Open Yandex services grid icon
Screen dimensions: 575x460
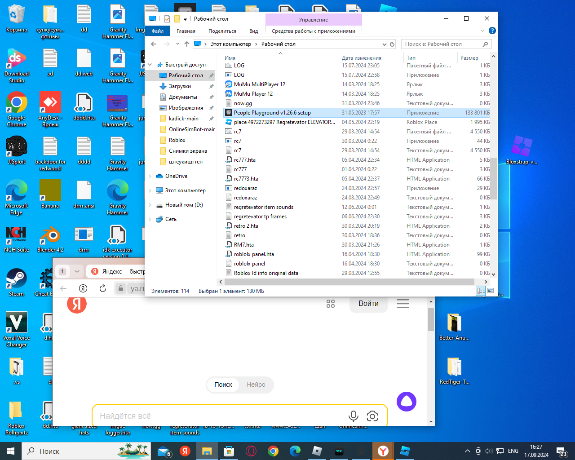(331, 304)
